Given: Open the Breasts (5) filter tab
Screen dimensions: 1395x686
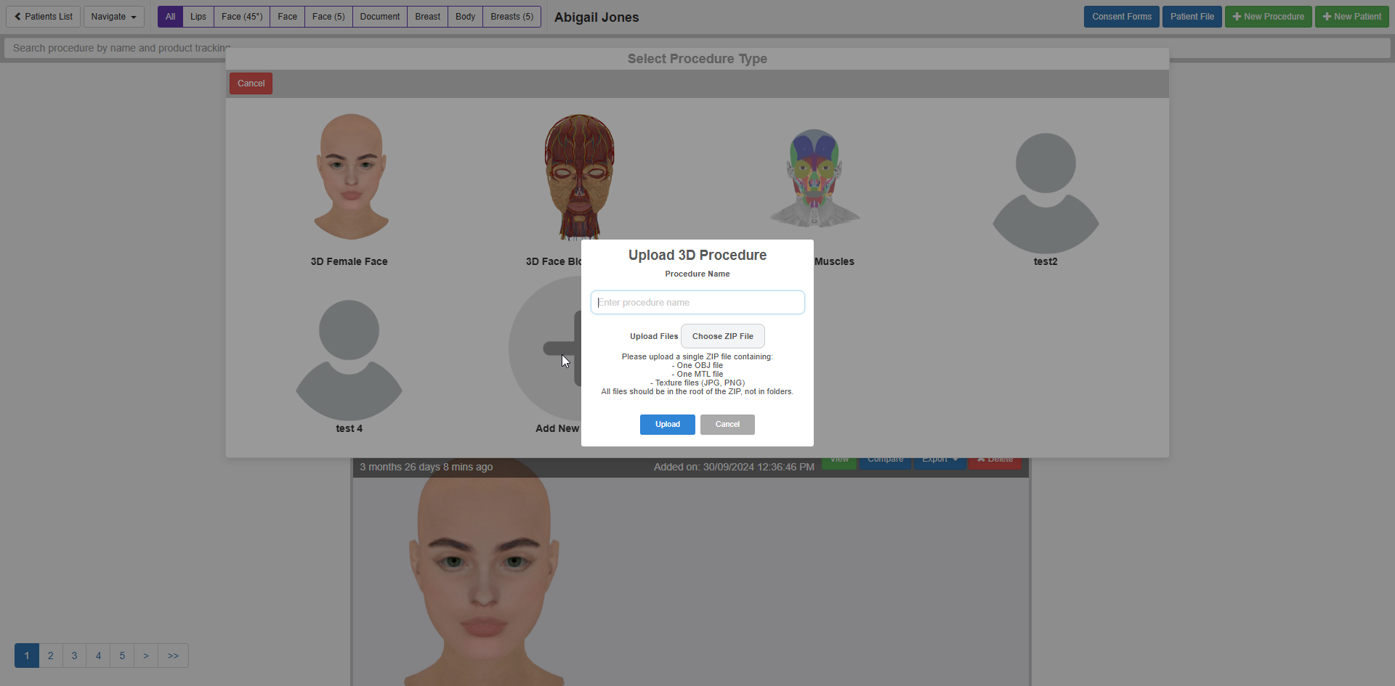Looking at the screenshot, I should [511, 17].
